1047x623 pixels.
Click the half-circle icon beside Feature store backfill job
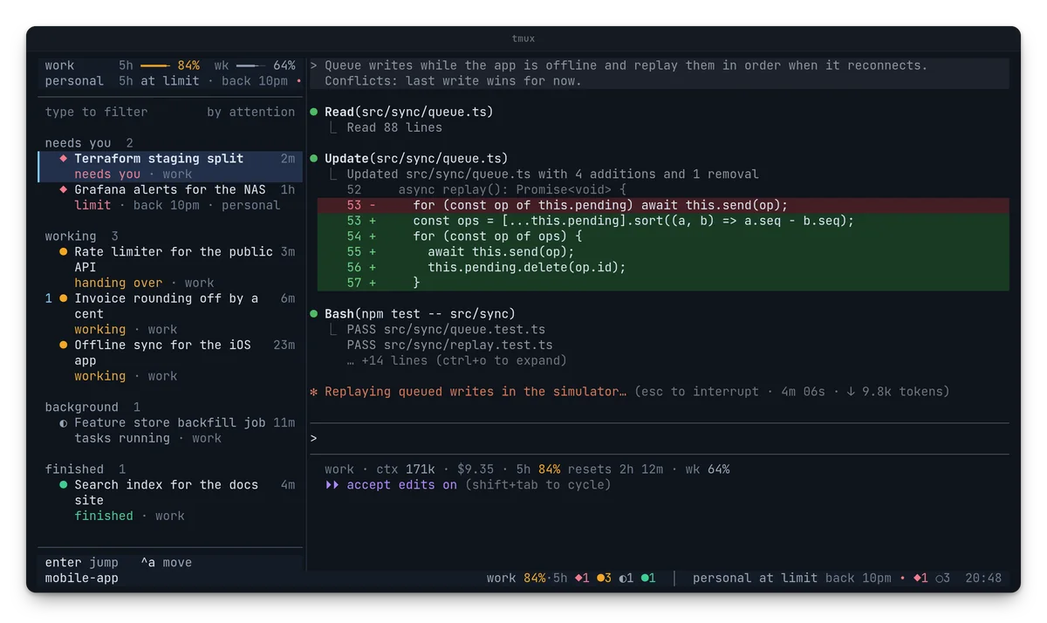tap(64, 423)
